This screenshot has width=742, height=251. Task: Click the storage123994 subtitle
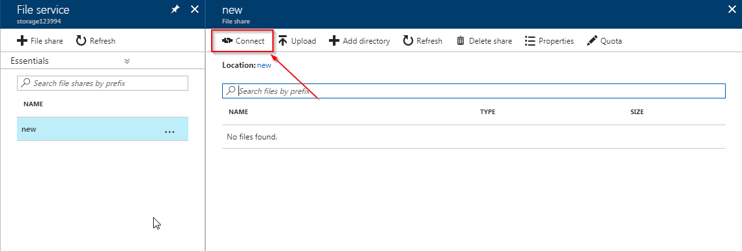coord(39,22)
